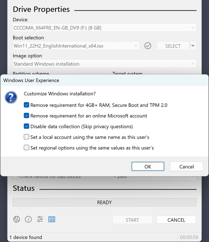
Task: Expand the Boot selection ISO dropdown
Action: pos(76,46)
